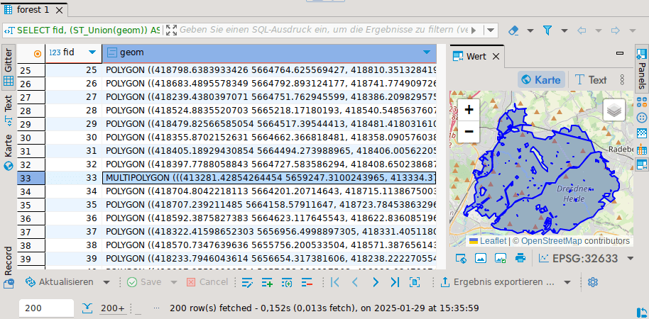Switch to the Text view side tab
This screenshot has height=319, width=649.
point(9,111)
